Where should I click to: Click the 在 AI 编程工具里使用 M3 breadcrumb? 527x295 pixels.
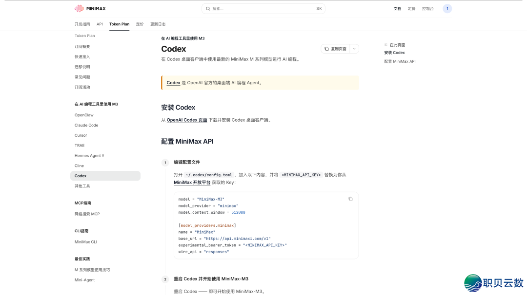tap(183, 38)
